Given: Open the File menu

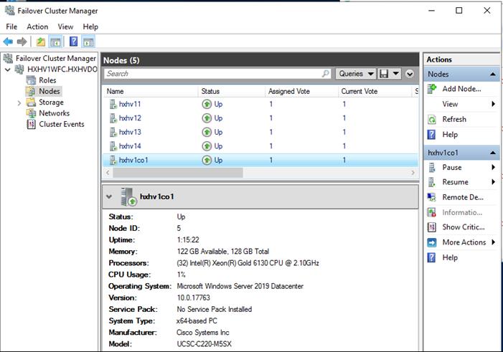Looking at the screenshot, I should pyautogui.click(x=11, y=27).
